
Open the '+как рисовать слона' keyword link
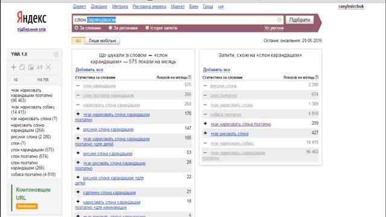click(229, 134)
